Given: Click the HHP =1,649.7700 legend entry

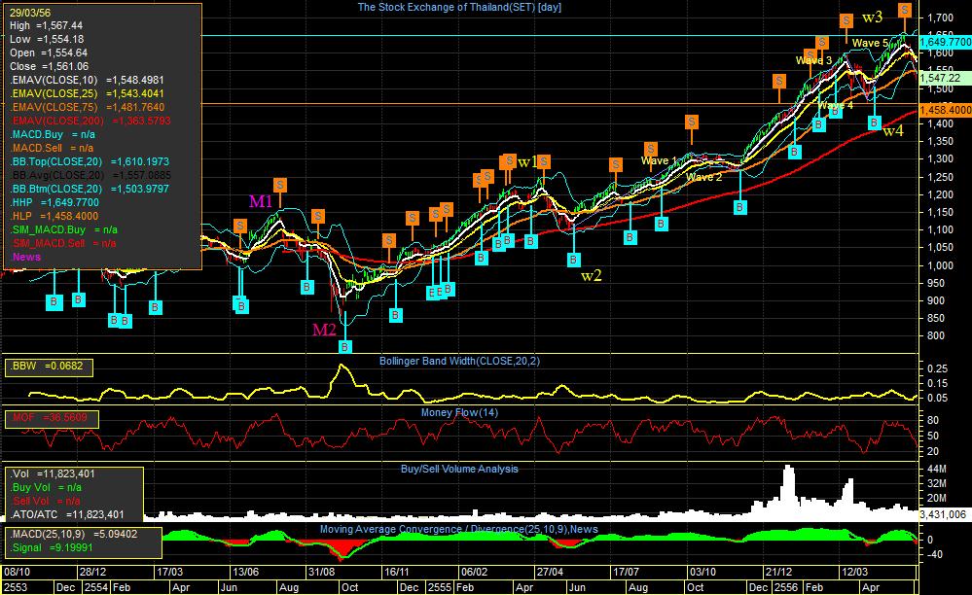Looking at the screenshot, I should [54, 202].
